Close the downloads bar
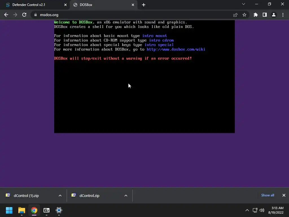 284,195
